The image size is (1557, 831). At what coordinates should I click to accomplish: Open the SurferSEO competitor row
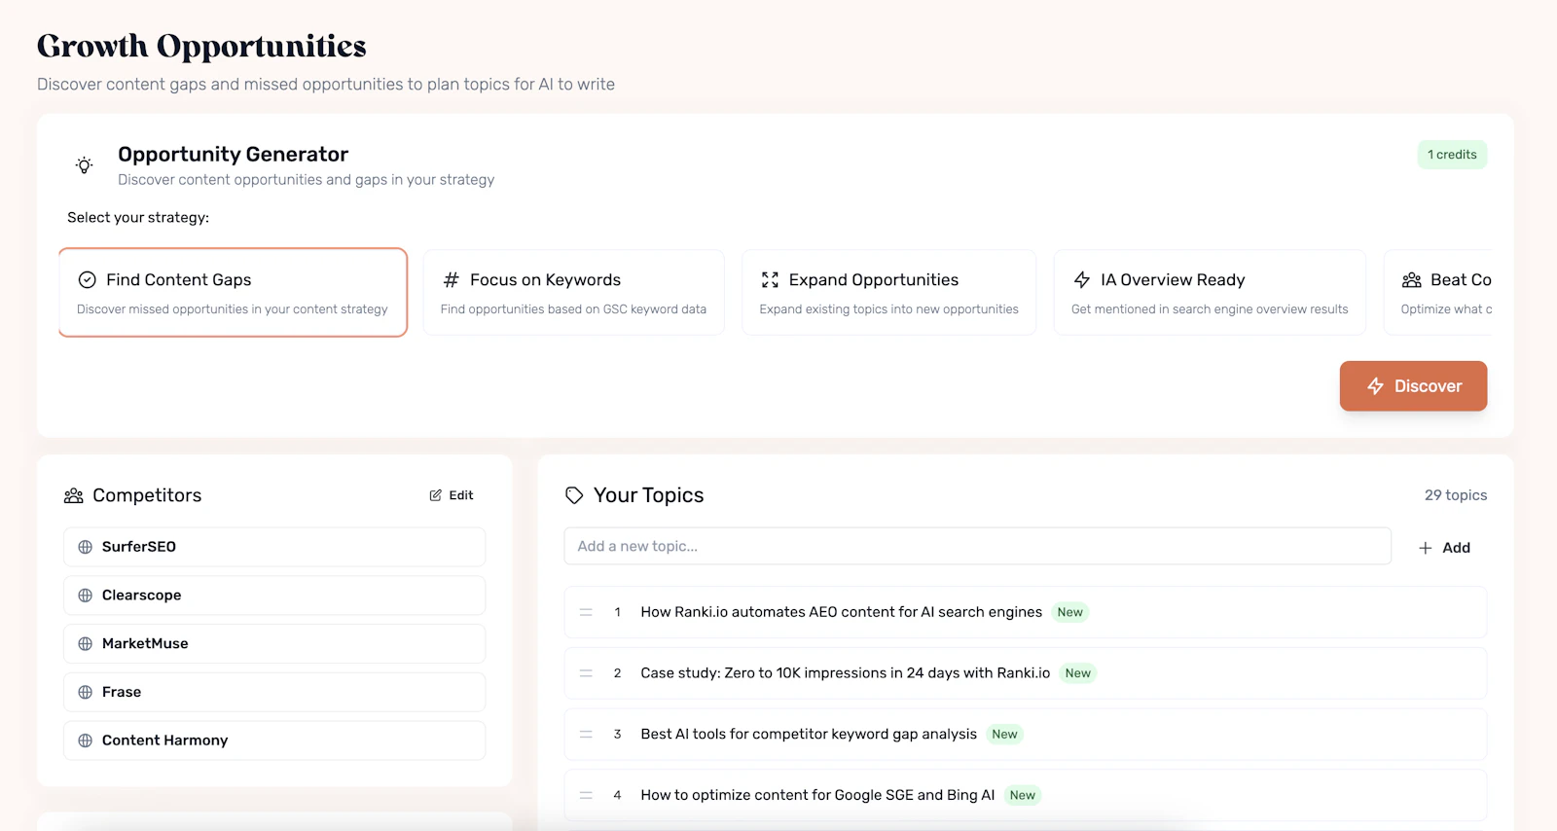click(274, 547)
